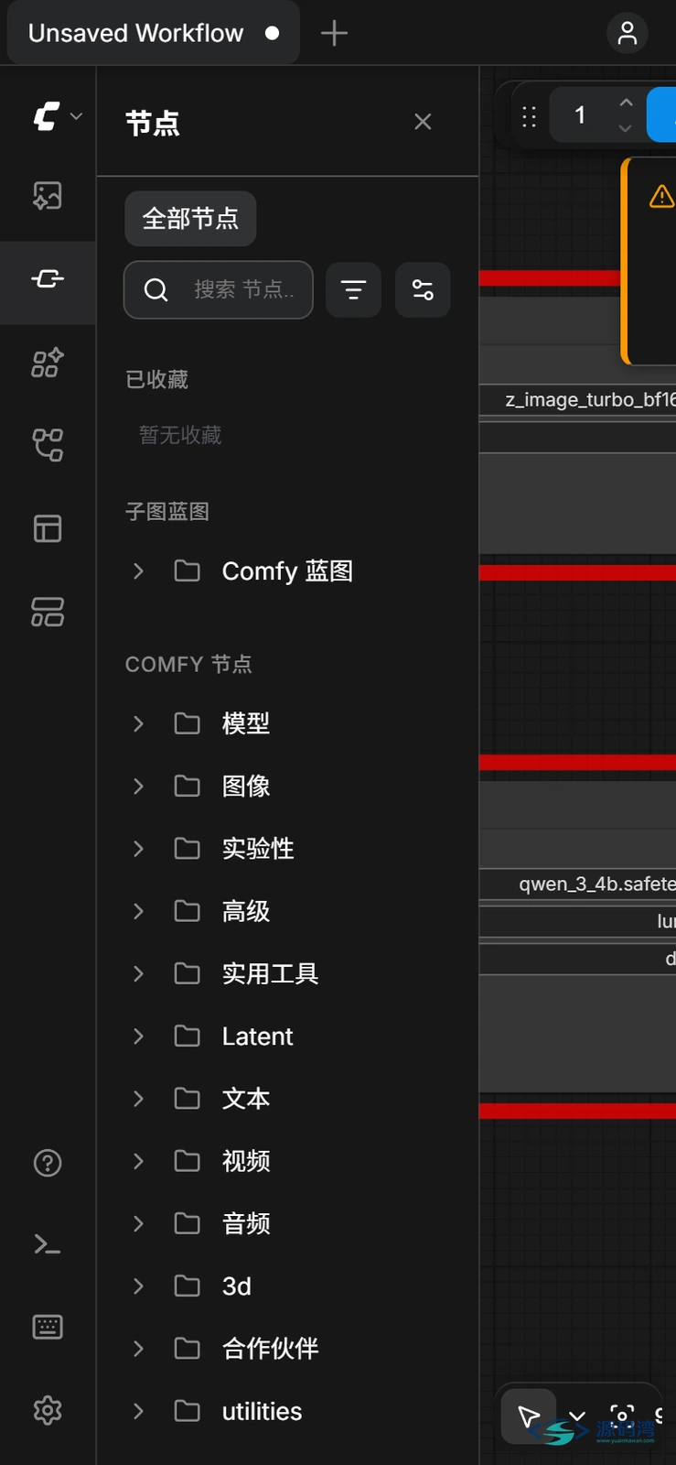Click the Latent folder label

click(257, 1036)
